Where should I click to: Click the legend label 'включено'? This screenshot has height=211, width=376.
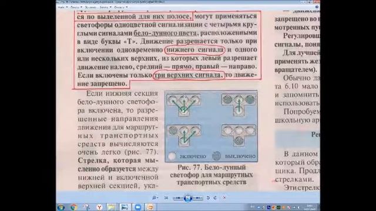click(193, 156)
